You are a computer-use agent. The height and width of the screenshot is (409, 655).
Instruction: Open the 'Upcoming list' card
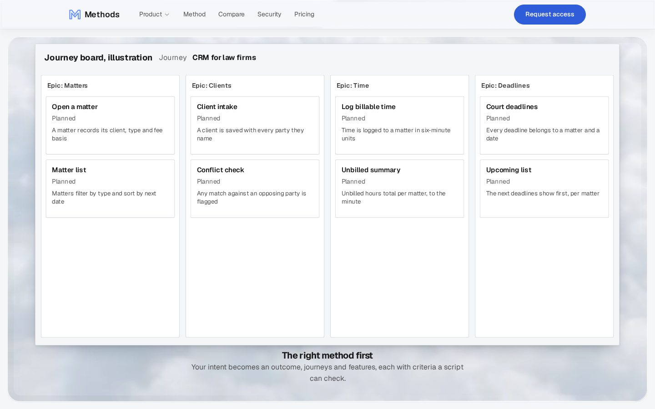point(544,189)
